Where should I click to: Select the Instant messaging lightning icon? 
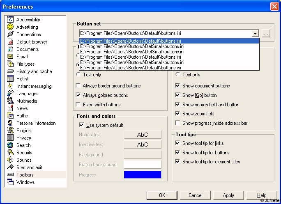[10, 86]
